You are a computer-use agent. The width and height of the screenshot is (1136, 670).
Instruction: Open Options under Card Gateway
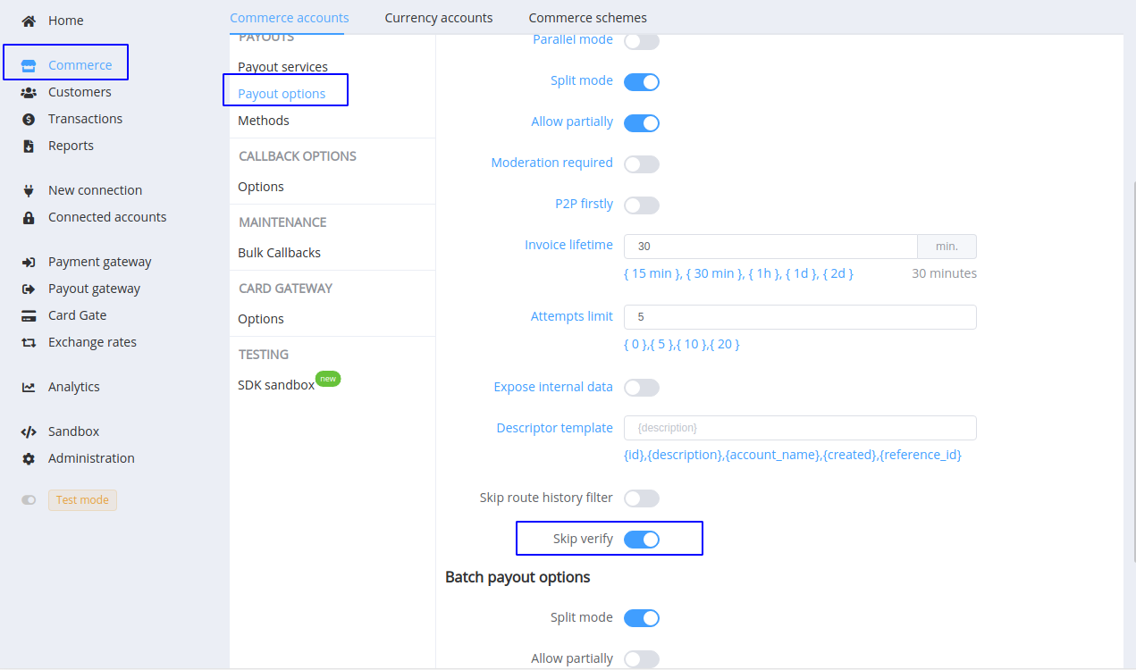point(261,319)
